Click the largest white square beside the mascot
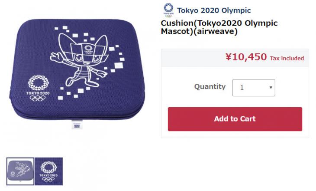The width and height of the screenshot is (316, 191). [119, 66]
